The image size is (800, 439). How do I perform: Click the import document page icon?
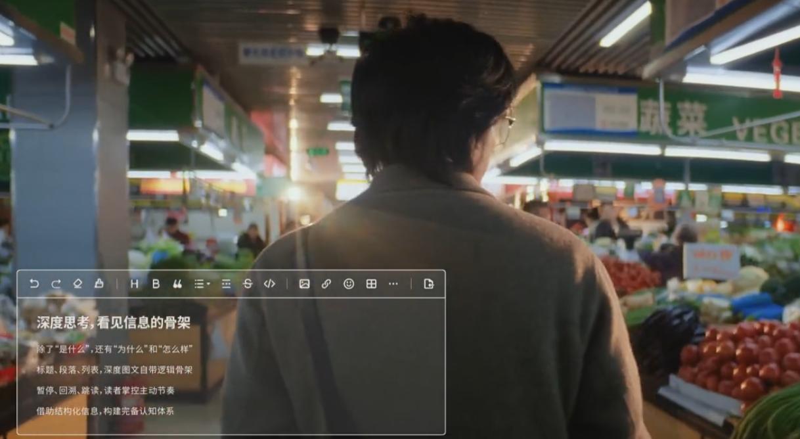pyautogui.click(x=428, y=284)
